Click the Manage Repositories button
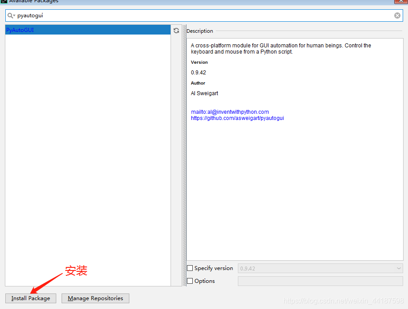 click(95, 298)
